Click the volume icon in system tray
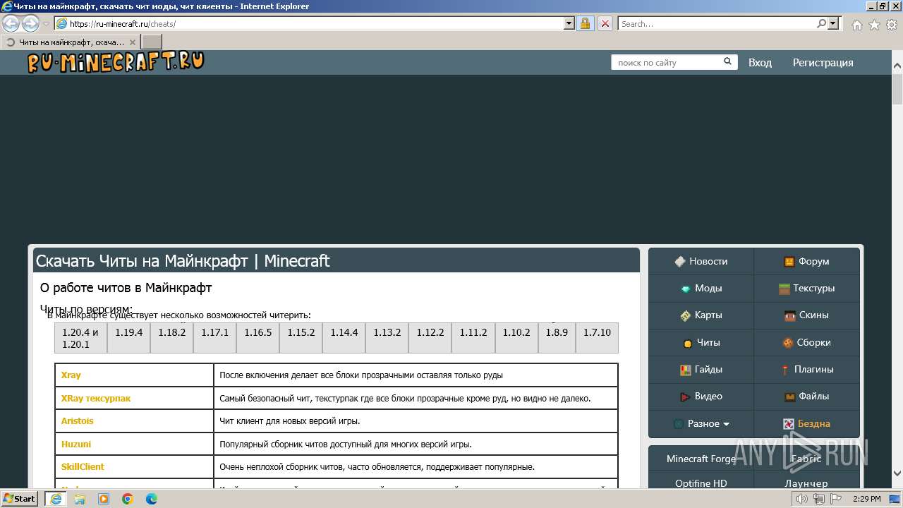The width and height of the screenshot is (903, 508). [x=802, y=499]
